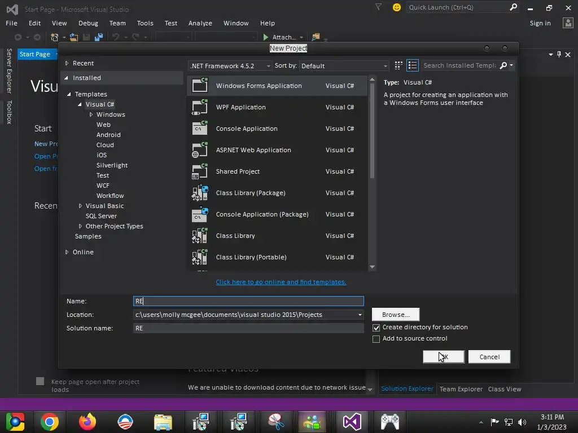This screenshot has width=578, height=433.
Task: Open File Explorer from the taskbar
Action: [163, 422]
